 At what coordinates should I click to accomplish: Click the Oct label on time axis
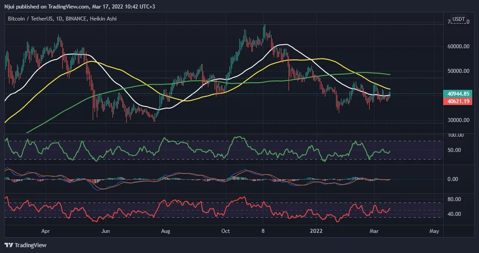click(225, 232)
